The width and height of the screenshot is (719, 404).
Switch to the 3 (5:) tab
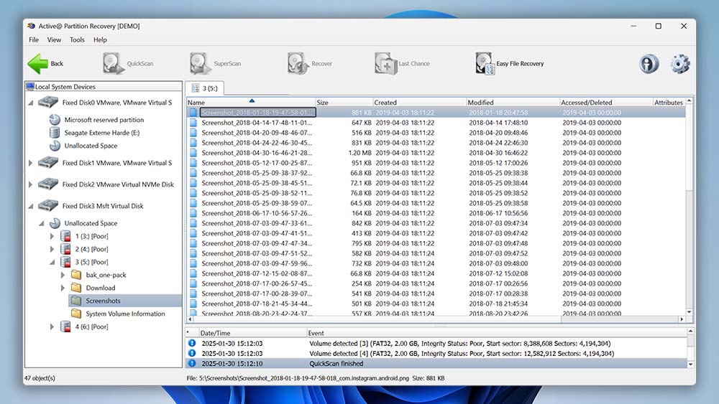pyautogui.click(x=204, y=88)
